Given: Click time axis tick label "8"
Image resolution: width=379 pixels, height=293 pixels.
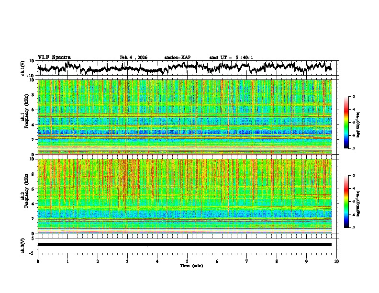Looking at the screenshot, I should point(277,261).
